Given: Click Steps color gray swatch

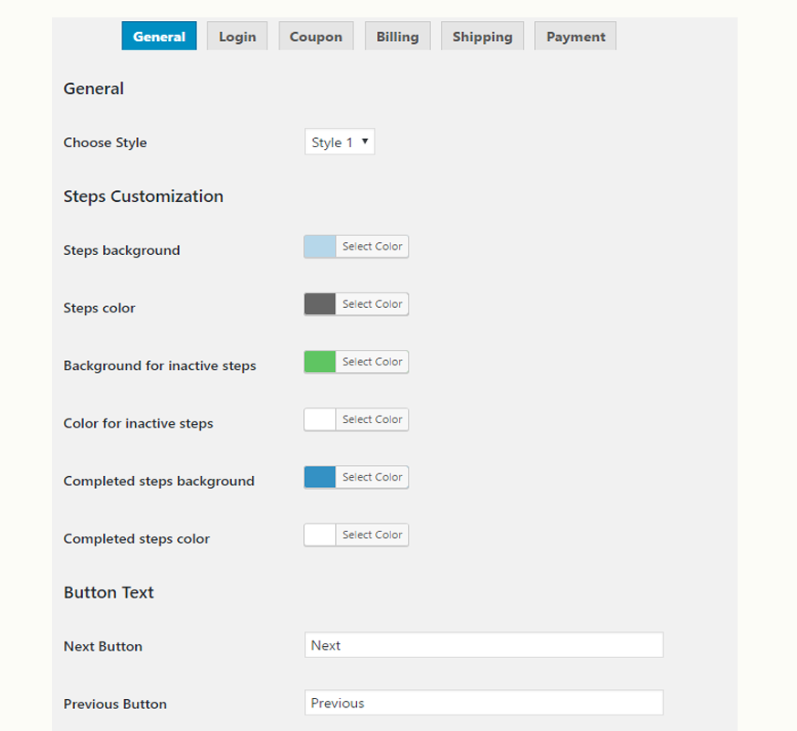Looking at the screenshot, I should click(x=320, y=304).
